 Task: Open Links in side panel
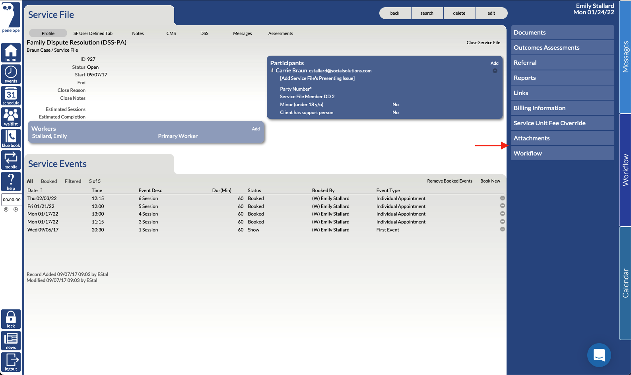(563, 93)
